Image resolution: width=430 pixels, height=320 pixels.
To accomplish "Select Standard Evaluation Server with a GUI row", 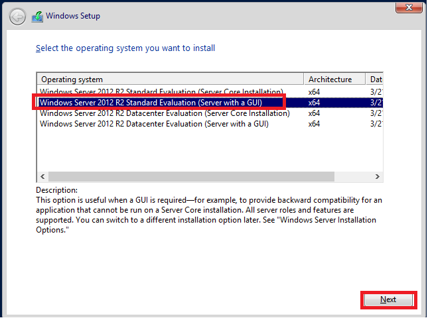I will coord(210,103).
